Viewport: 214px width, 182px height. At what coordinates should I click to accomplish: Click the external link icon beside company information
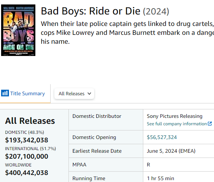[210, 123]
